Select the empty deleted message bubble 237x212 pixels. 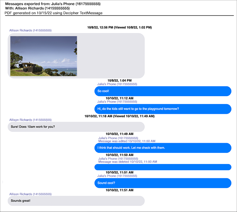pyautogui.click(x=163, y=167)
